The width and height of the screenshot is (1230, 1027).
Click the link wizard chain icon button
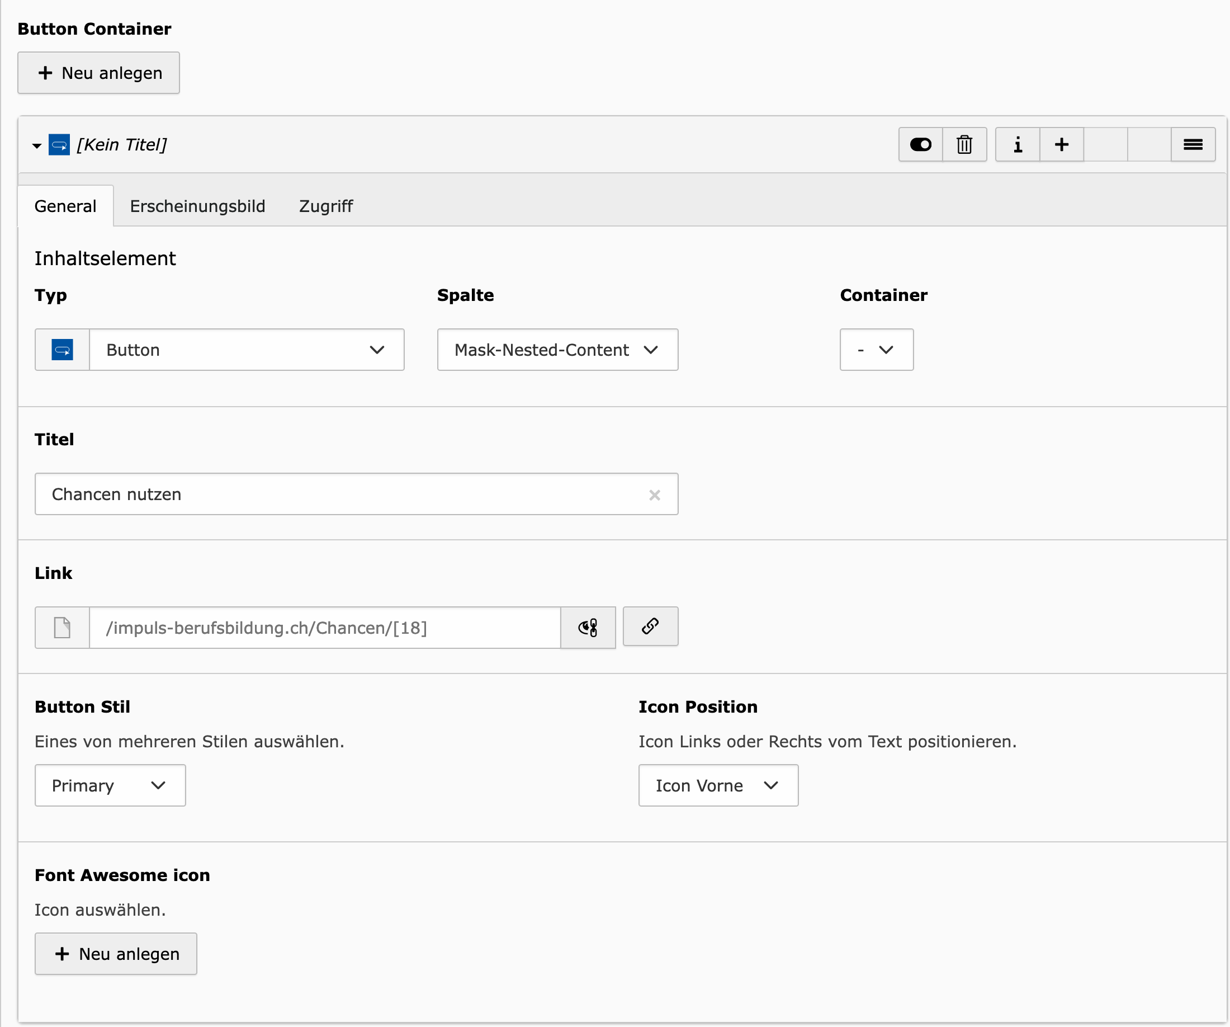[x=650, y=626]
